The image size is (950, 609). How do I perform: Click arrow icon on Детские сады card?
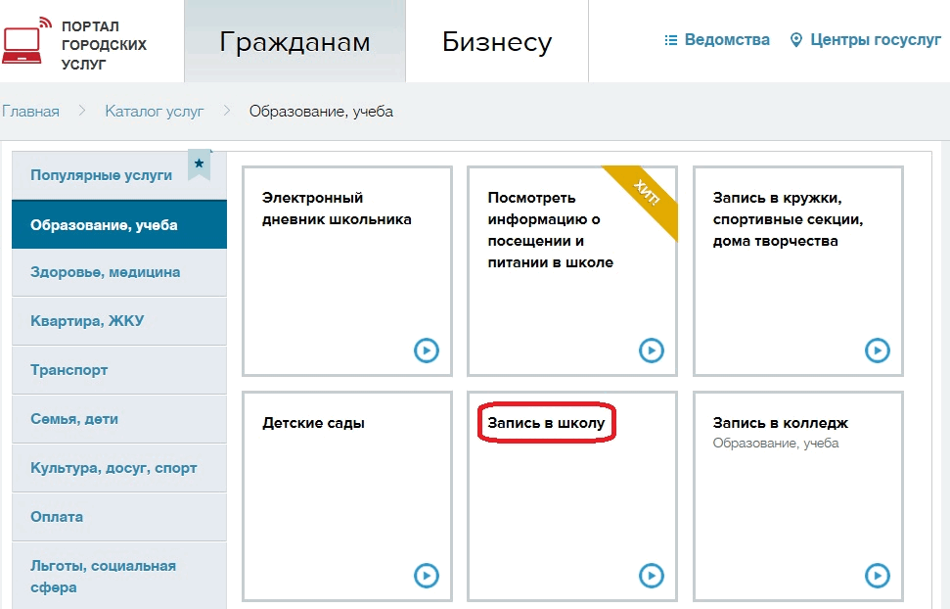tap(426, 575)
